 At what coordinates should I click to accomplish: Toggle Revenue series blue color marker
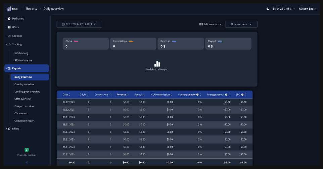(174, 41)
